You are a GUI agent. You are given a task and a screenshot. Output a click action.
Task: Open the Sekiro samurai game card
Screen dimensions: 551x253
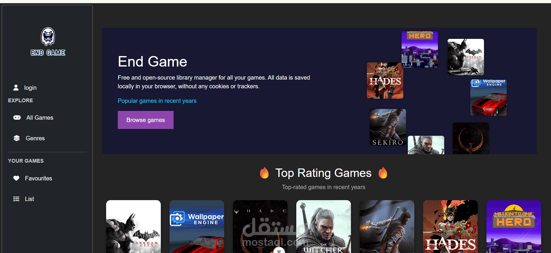click(387, 227)
